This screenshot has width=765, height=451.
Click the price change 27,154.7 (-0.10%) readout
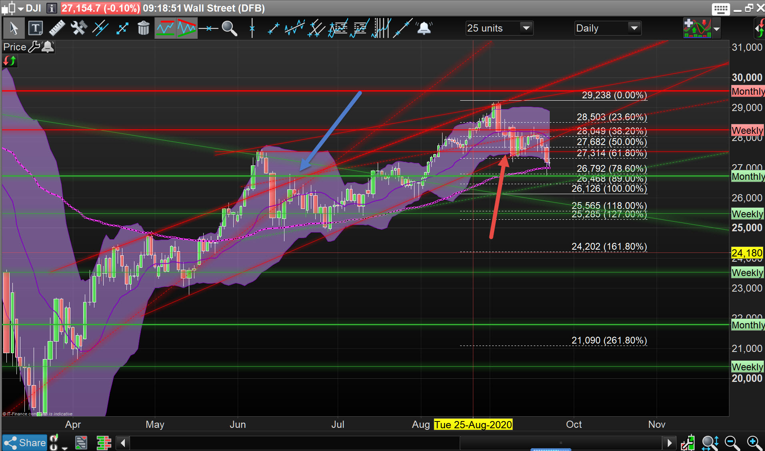pos(100,8)
